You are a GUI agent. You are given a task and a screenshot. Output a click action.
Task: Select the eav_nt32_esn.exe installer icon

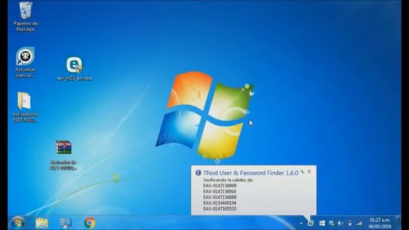click(x=74, y=68)
